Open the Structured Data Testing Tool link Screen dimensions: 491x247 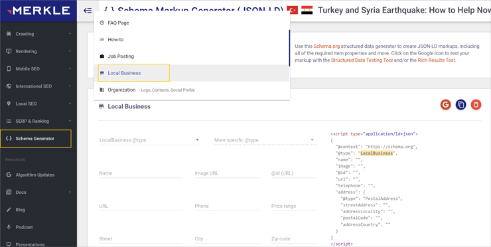click(x=362, y=60)
